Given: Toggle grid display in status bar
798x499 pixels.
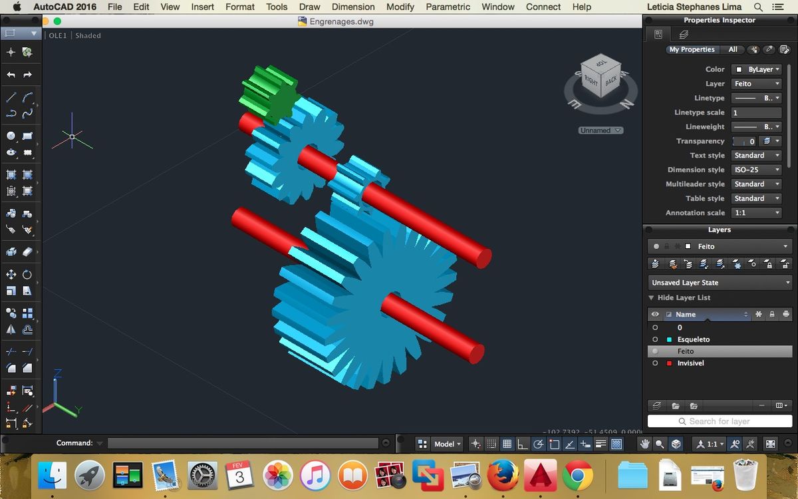Looking at the screenshot, I should tap(507, 444).
